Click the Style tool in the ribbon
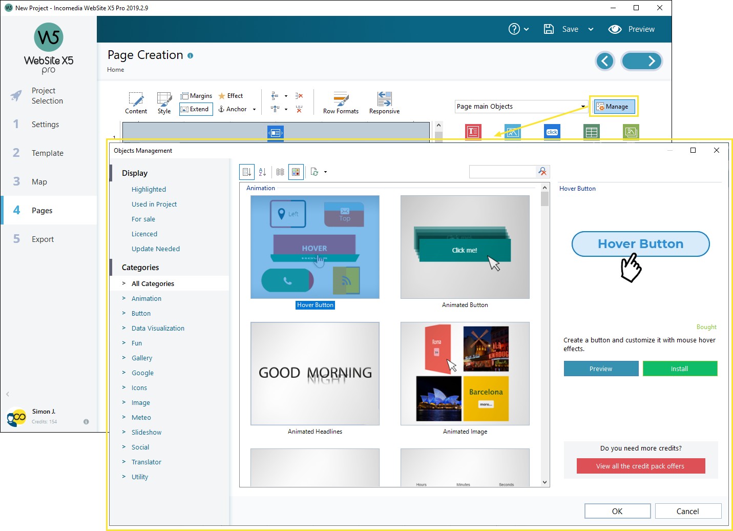 coord(164,102)
